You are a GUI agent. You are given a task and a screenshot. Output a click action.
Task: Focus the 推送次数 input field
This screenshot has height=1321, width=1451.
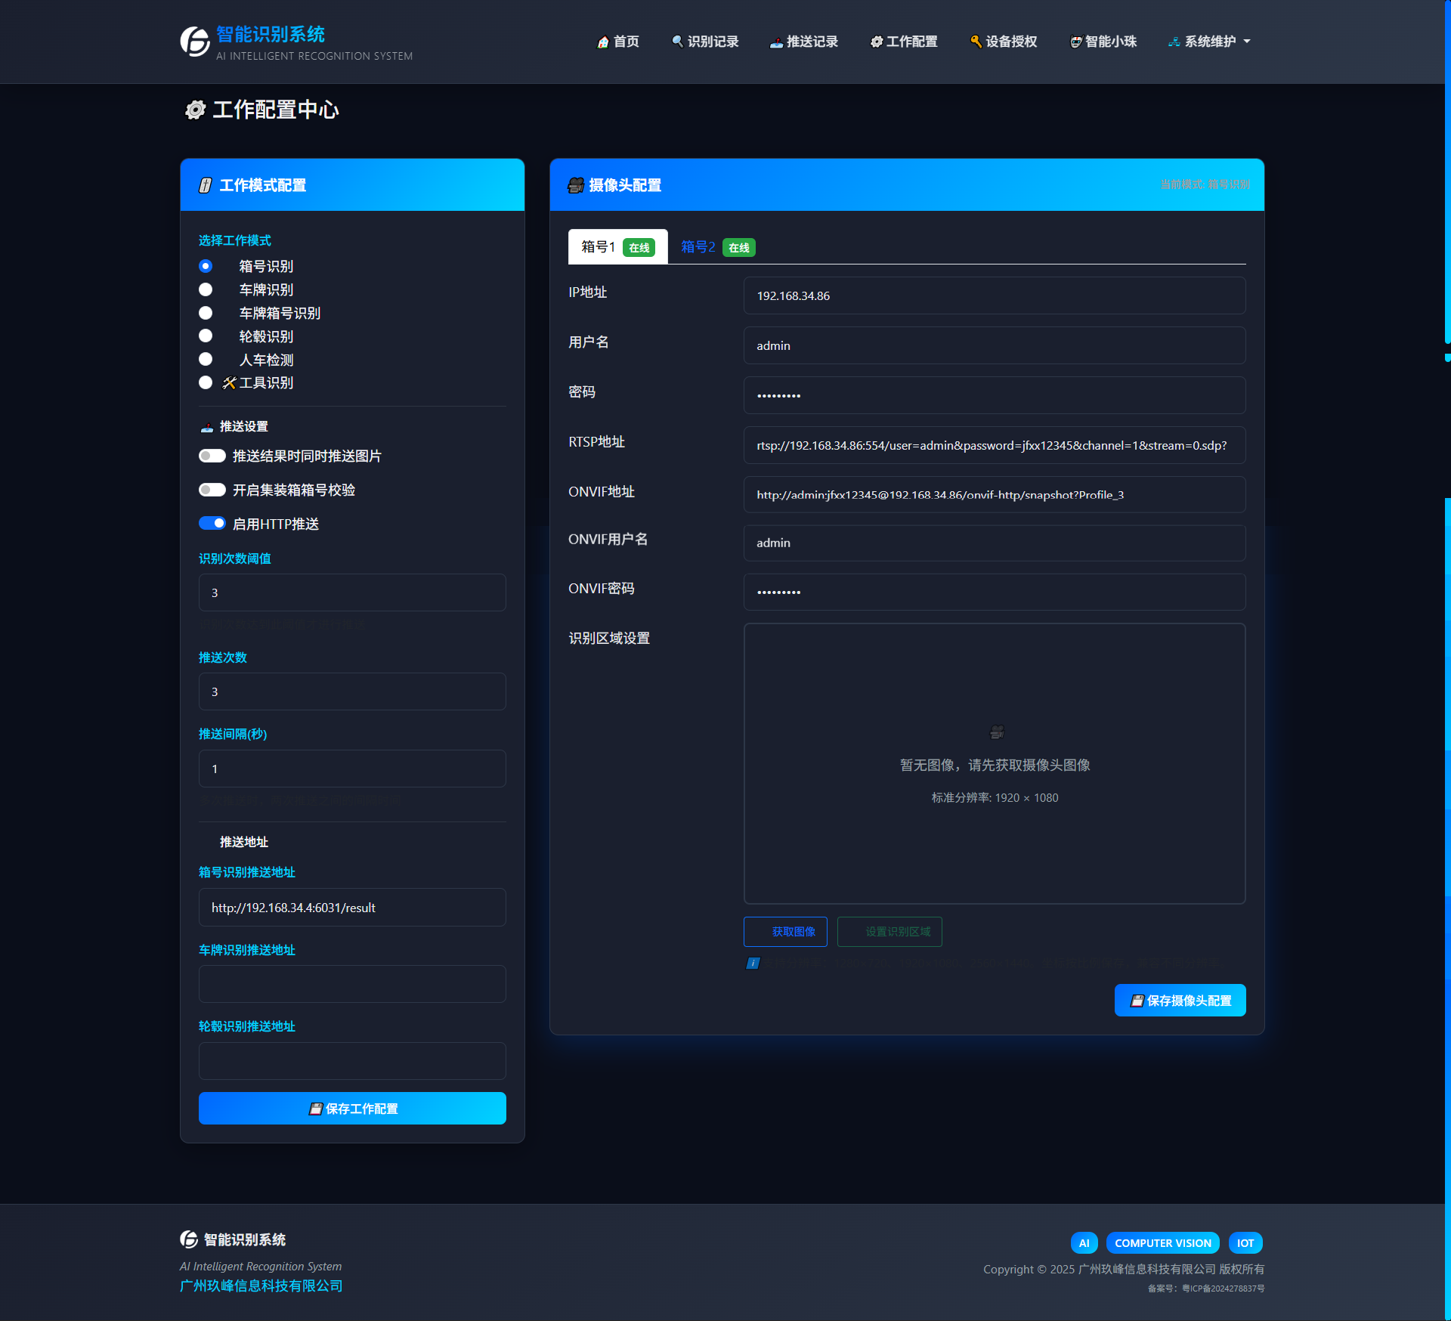352,691
